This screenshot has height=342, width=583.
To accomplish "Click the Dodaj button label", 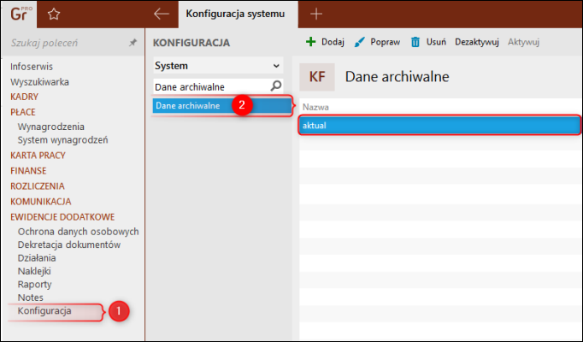I will pyautogui.click(x=333, y=42).
